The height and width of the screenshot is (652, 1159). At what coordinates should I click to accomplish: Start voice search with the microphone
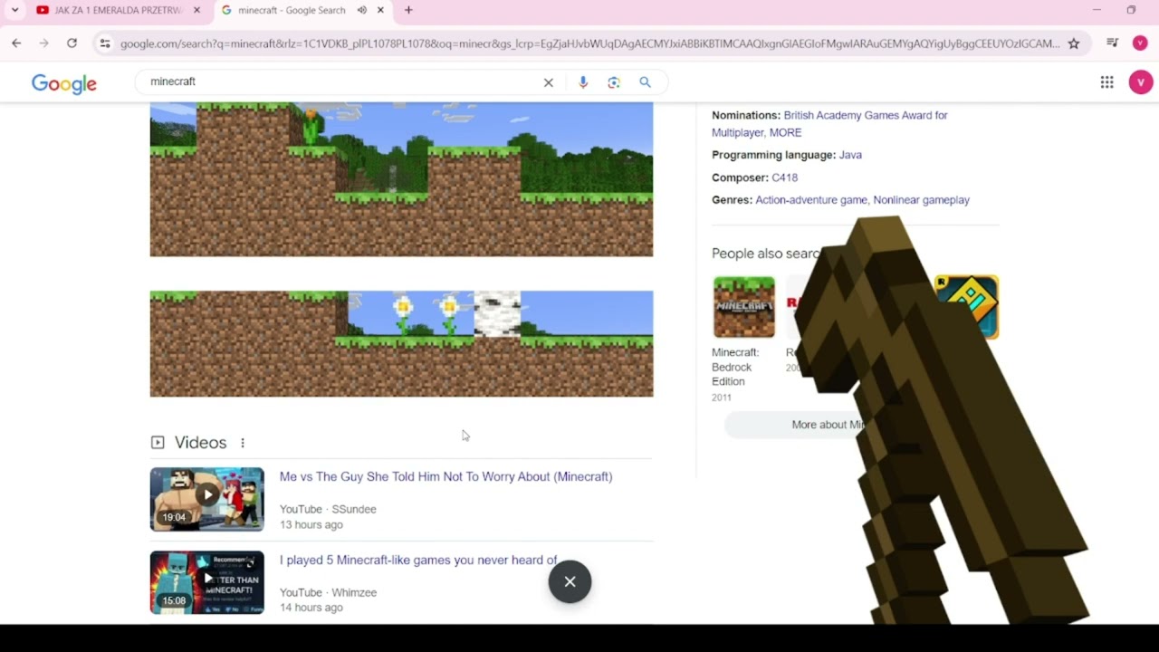coord(583,82)
